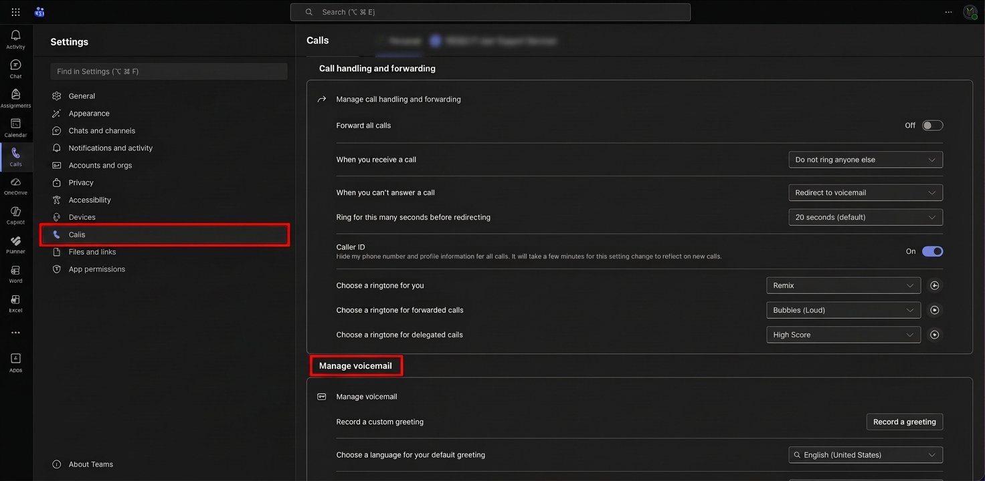Viewport: 985px width, 481px height.
Task: Go to Assignments
Action: tap(15, 98)
